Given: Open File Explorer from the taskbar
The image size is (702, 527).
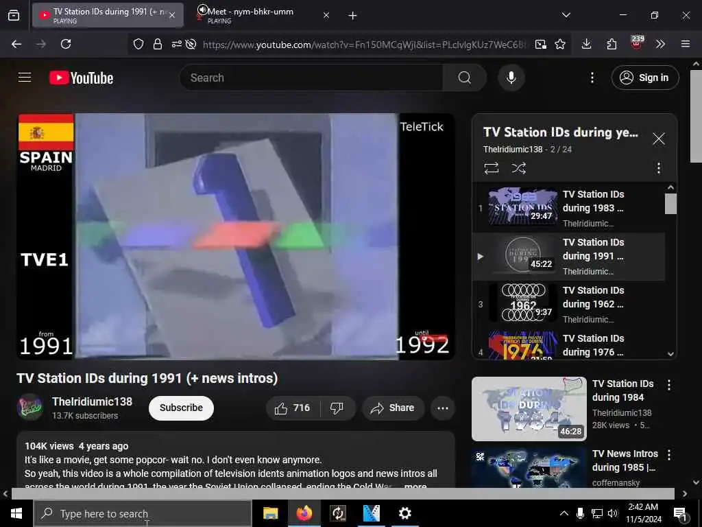Looking at the screenshot, I should coord(270,513).
